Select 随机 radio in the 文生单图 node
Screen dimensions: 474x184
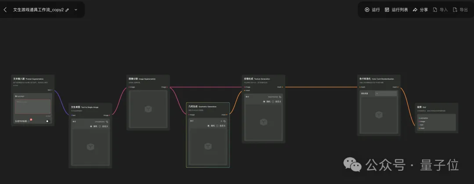(x=91, y=126)
